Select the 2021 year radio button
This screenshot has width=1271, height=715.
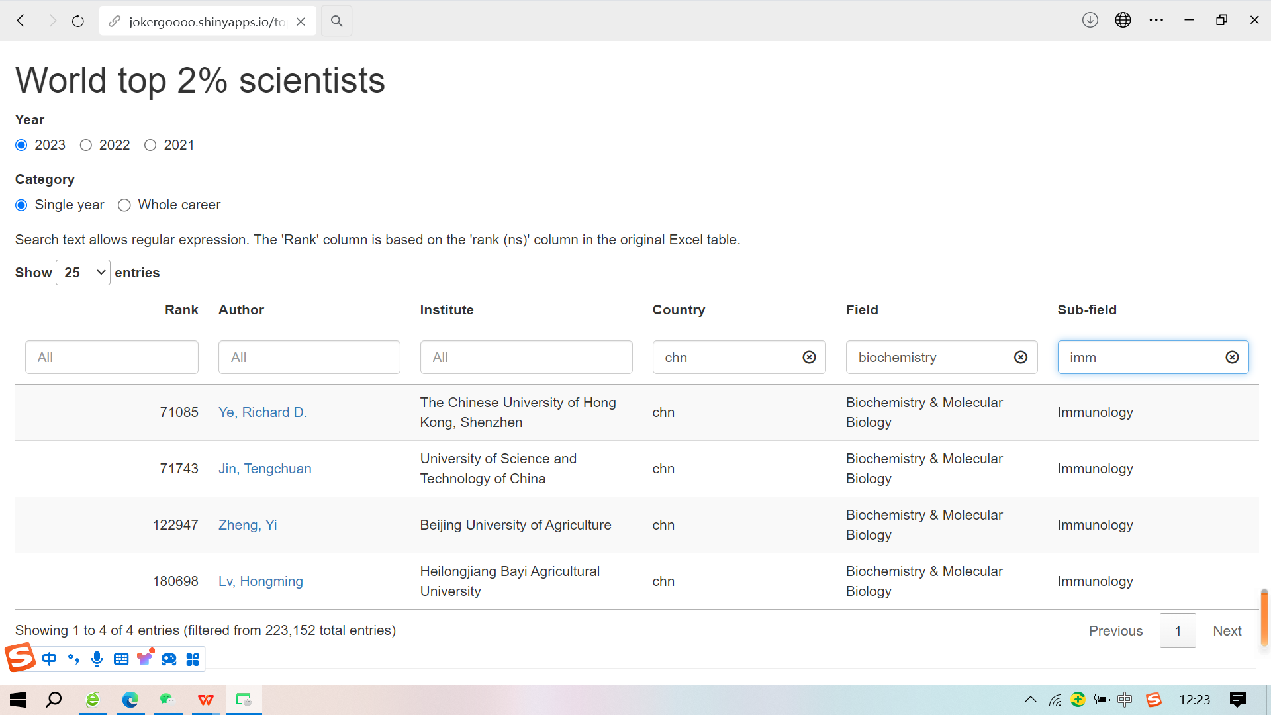[150, 145]
